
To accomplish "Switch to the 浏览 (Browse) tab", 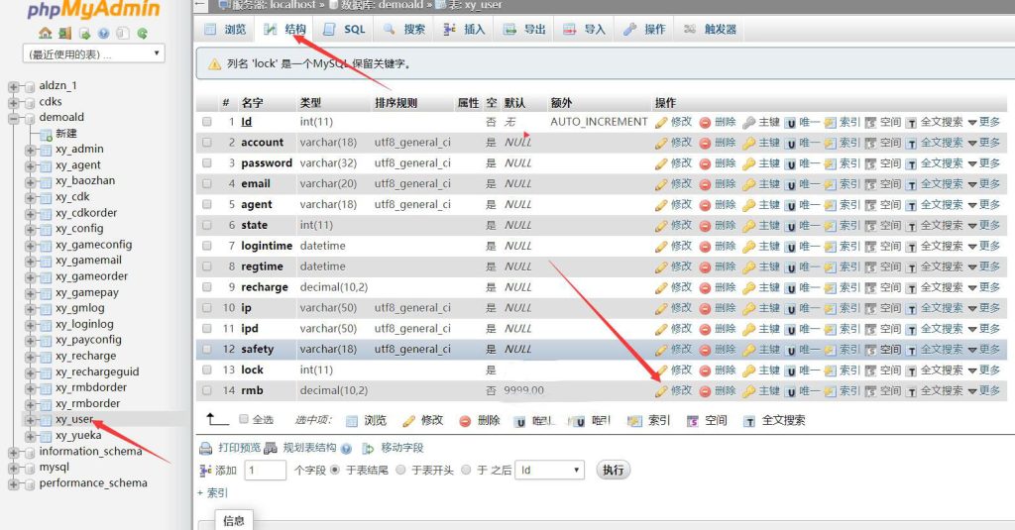I will pos(226,29).
